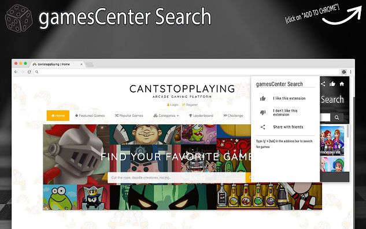Screen dimensions: 366x229
Task: Open Chrome three-dot menu
Action: [350, 72]
